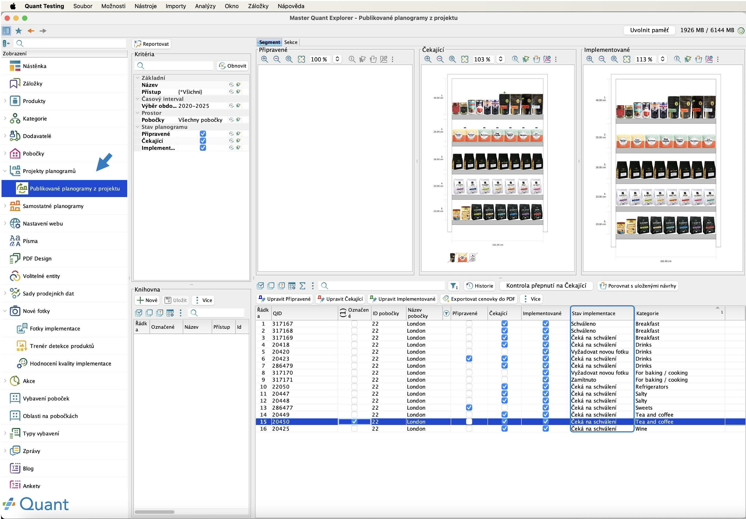Click the smiley memory status icon
Screen dimensions: 746x519
(x=741, y=30)
